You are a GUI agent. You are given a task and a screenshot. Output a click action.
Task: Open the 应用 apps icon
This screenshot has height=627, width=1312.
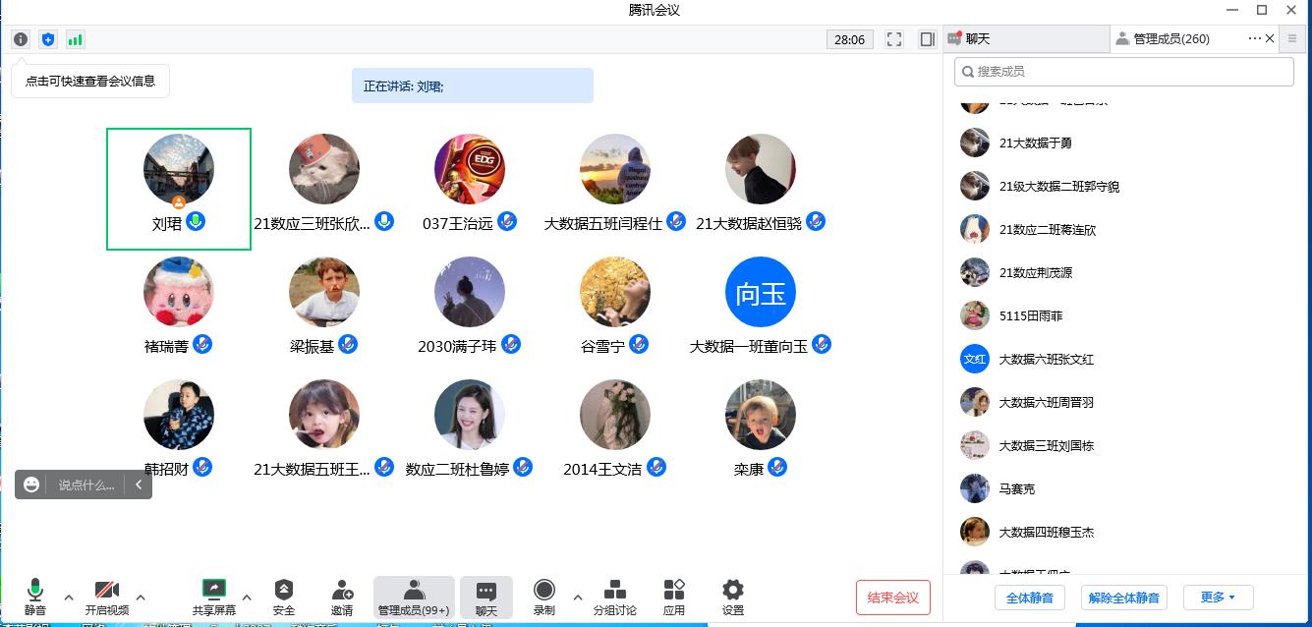point(674,597)
